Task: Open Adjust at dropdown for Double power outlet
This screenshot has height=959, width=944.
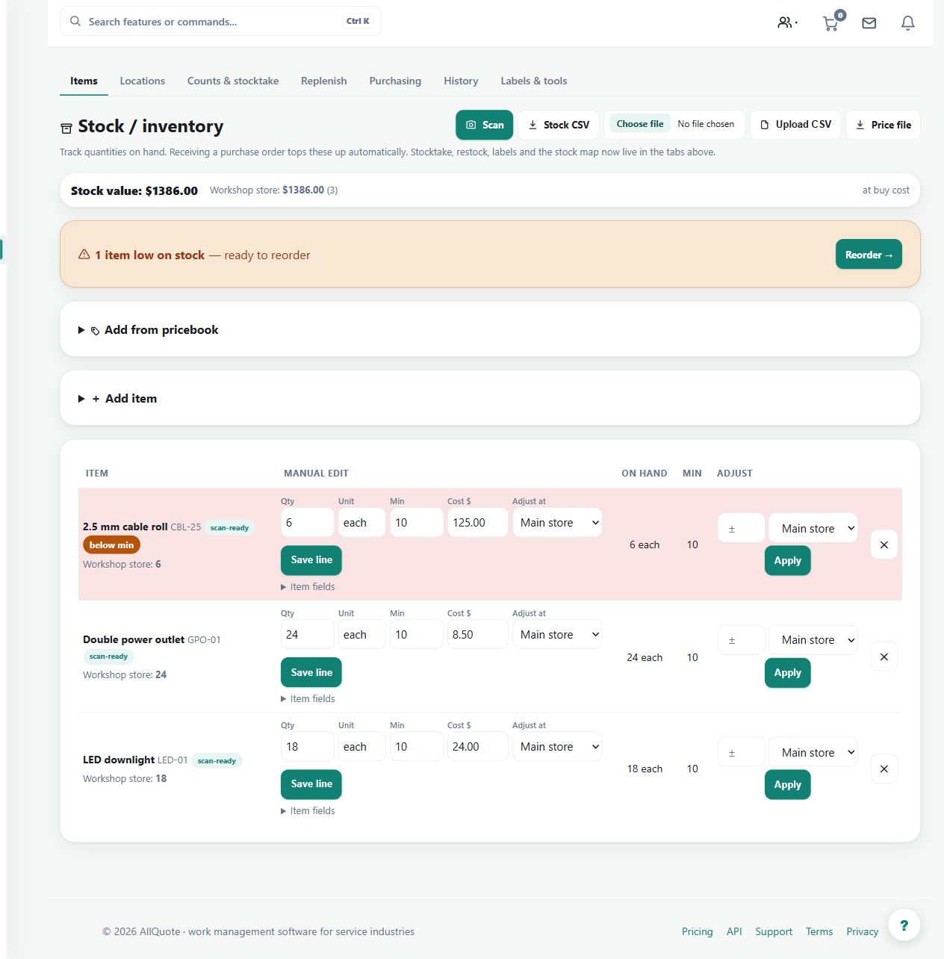Action: point(557,635)
